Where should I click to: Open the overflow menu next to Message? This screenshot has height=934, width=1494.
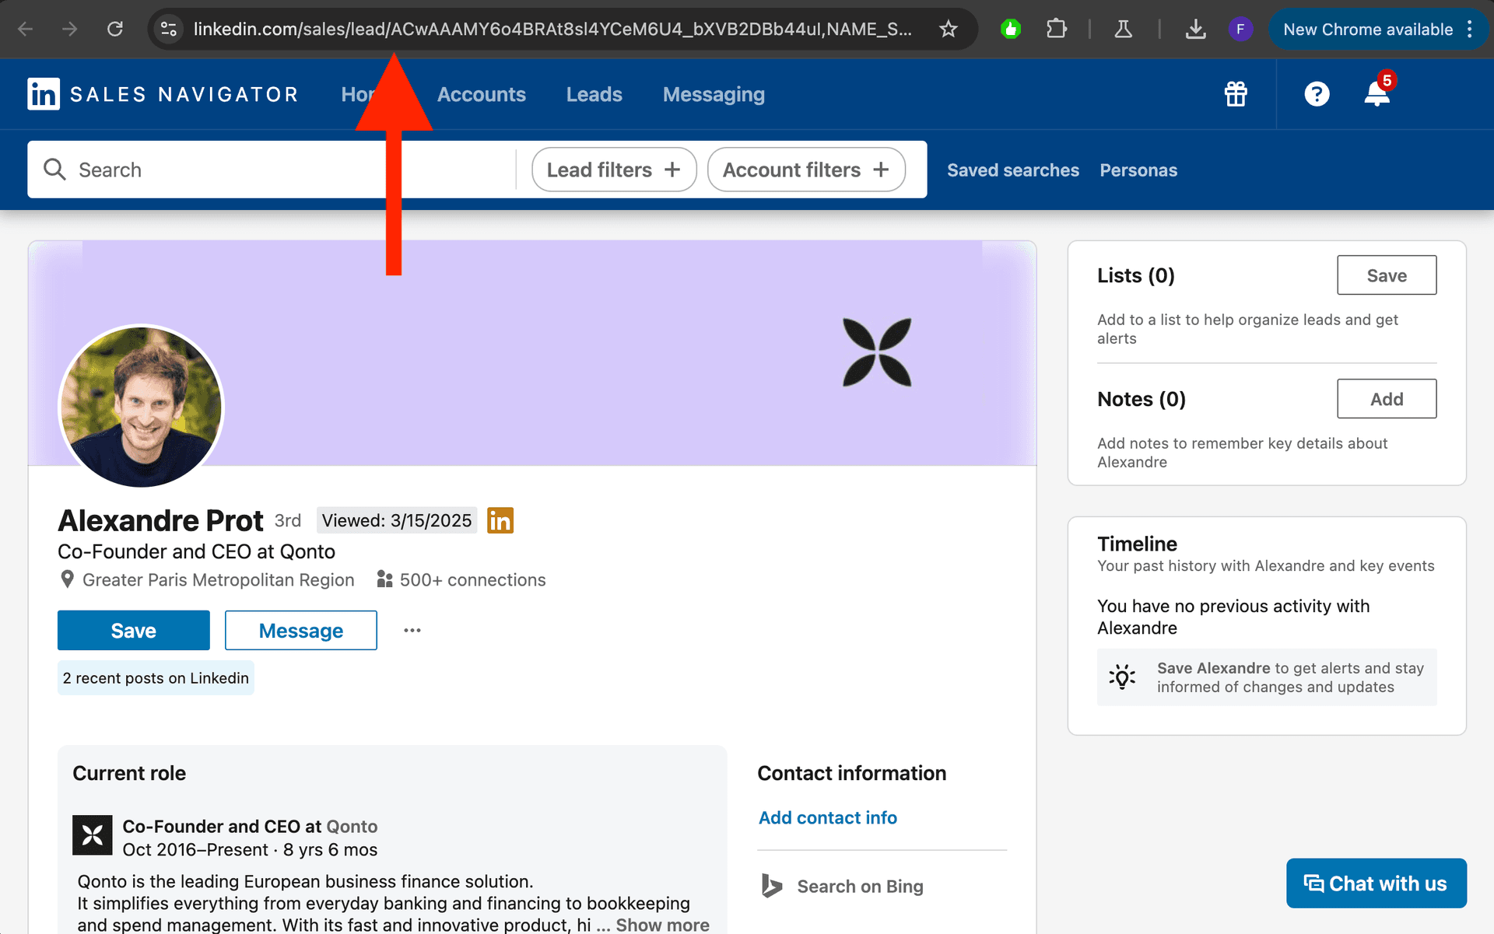412,630
